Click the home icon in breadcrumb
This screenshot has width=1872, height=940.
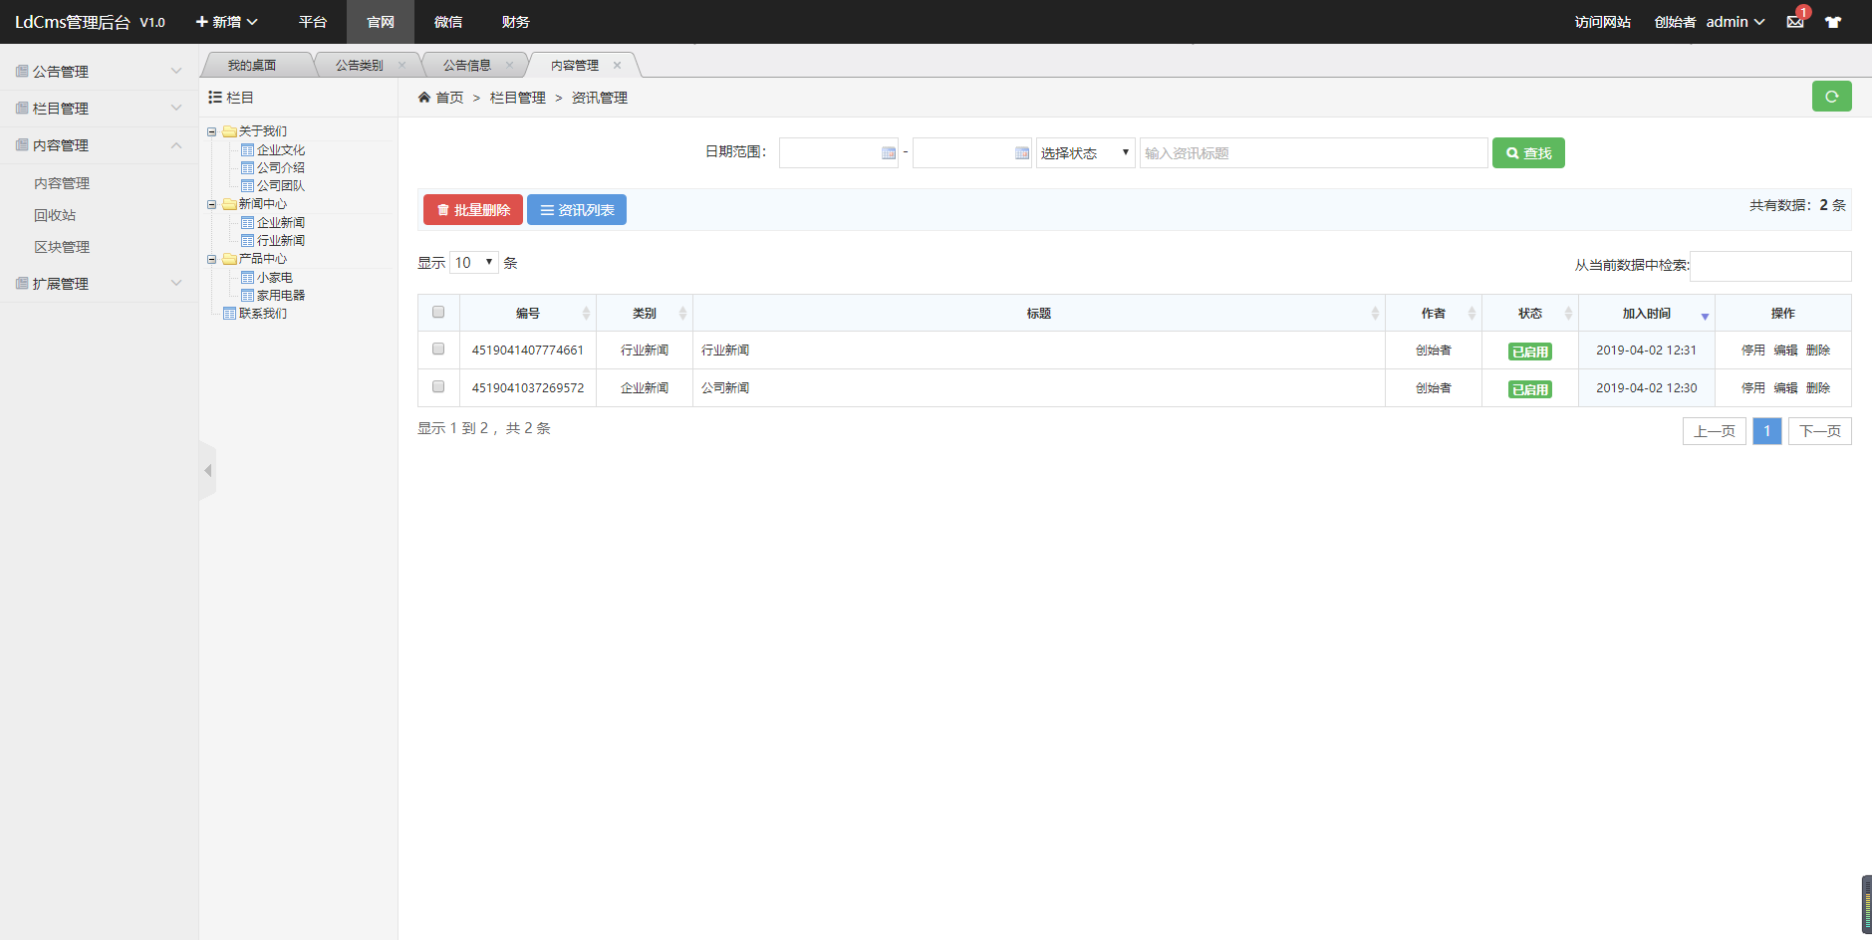[424, 98]
